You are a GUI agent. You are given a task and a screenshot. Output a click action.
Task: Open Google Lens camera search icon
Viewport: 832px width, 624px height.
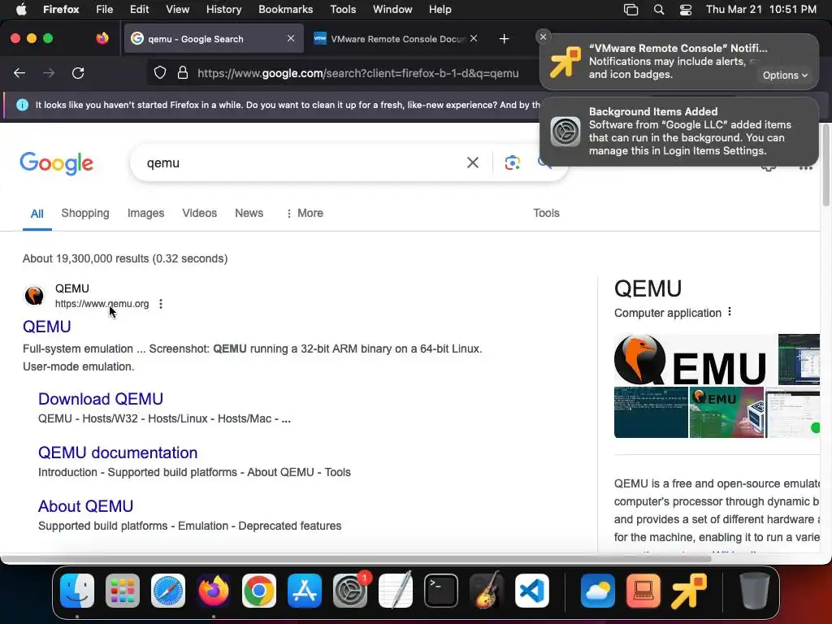512,162
